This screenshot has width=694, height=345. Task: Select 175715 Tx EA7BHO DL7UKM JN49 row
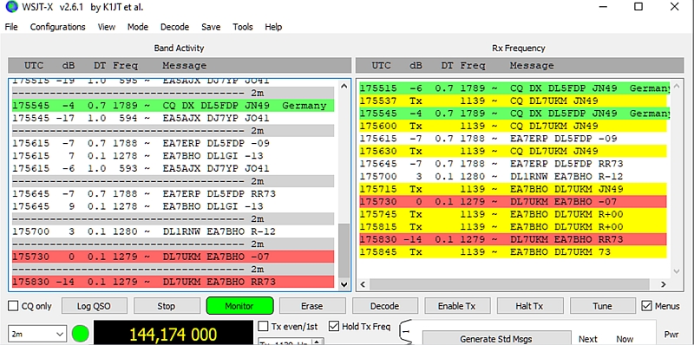coord(513,189)
